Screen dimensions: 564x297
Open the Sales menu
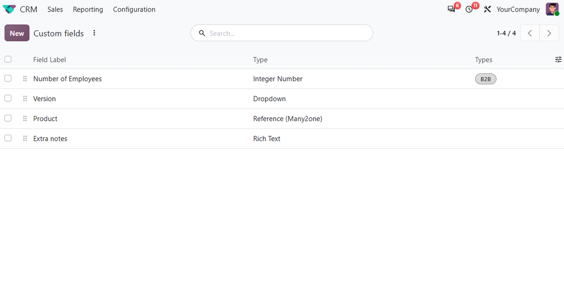coord(55,9)
